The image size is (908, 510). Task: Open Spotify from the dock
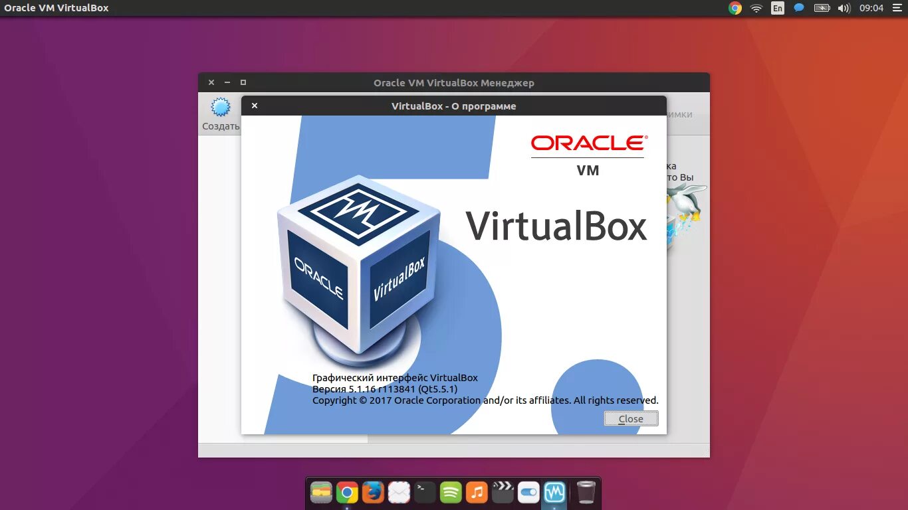(451, 492)
